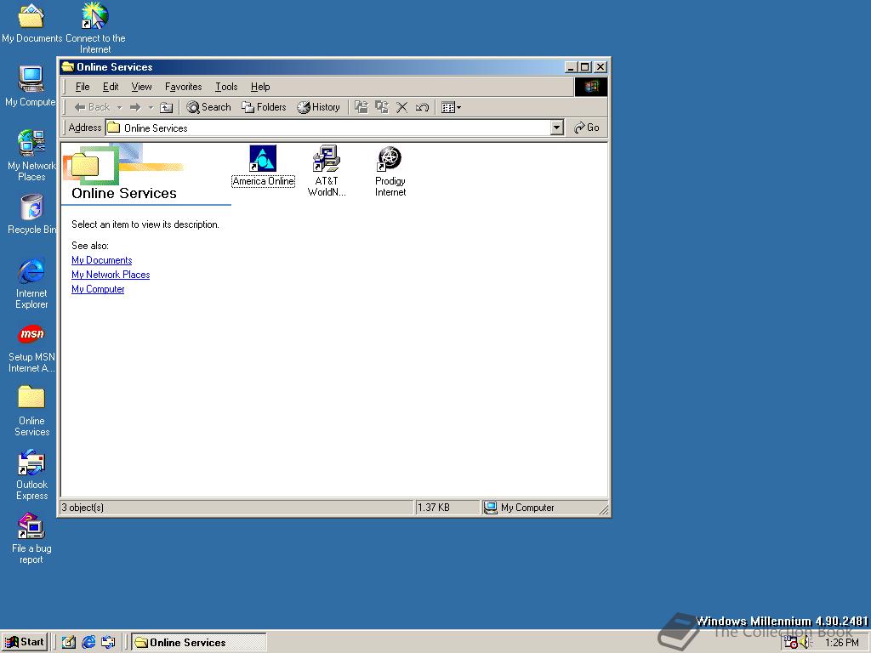Image resolution: width=871 pixels, height=653 pixels.
Task: Go up one folder level
Action: click(166, 107)
